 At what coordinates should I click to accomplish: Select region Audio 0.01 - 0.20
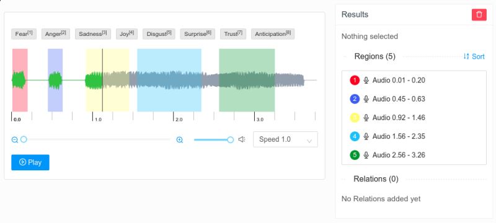pyautogui.click(x=414, y=81)
